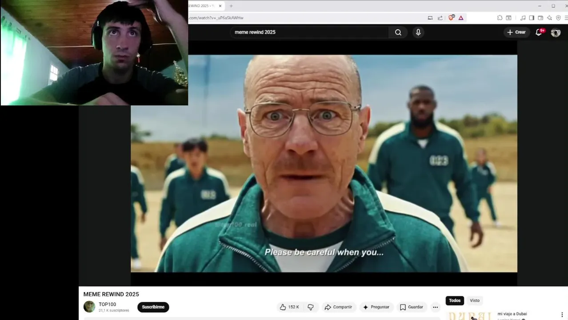Open the Dubai recommended video thumbnail
Viewport: 568px width, 320px height.
click(470, 315)
